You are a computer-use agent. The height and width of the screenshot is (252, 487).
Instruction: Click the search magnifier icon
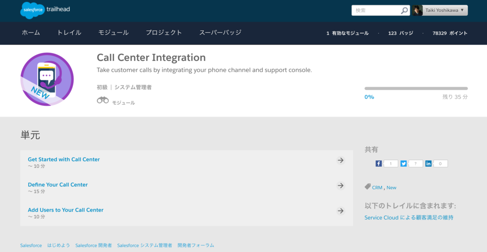tap(404, 10)
